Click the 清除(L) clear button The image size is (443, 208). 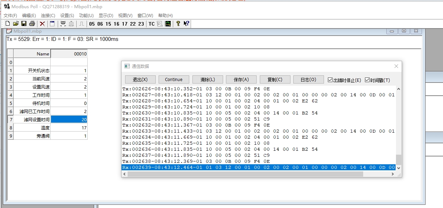point(207,80)
